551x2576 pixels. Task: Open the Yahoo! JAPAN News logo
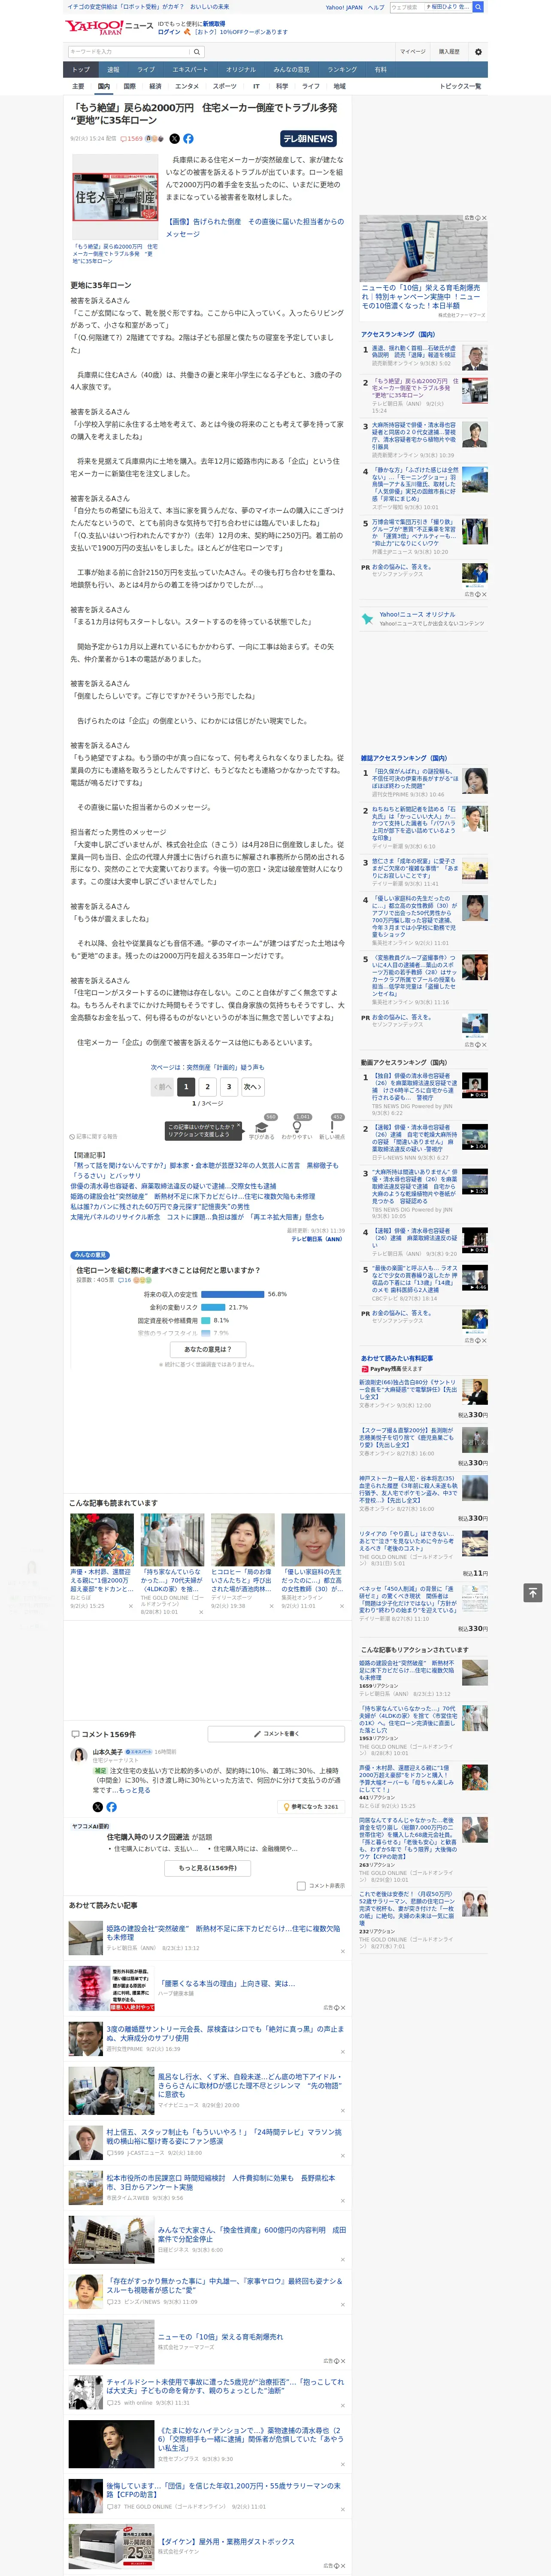[109, 27]
